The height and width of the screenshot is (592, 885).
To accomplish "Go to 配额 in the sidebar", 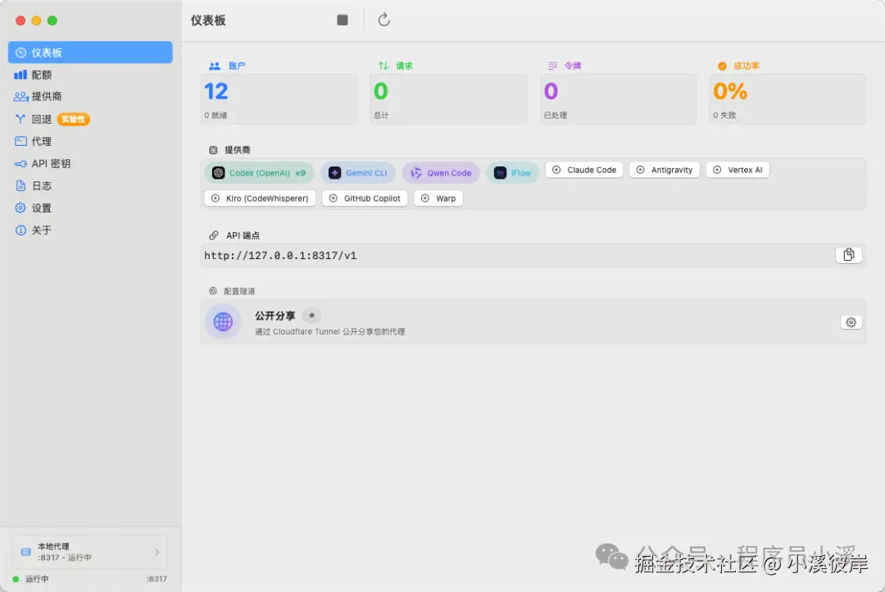I will point(90,75).
